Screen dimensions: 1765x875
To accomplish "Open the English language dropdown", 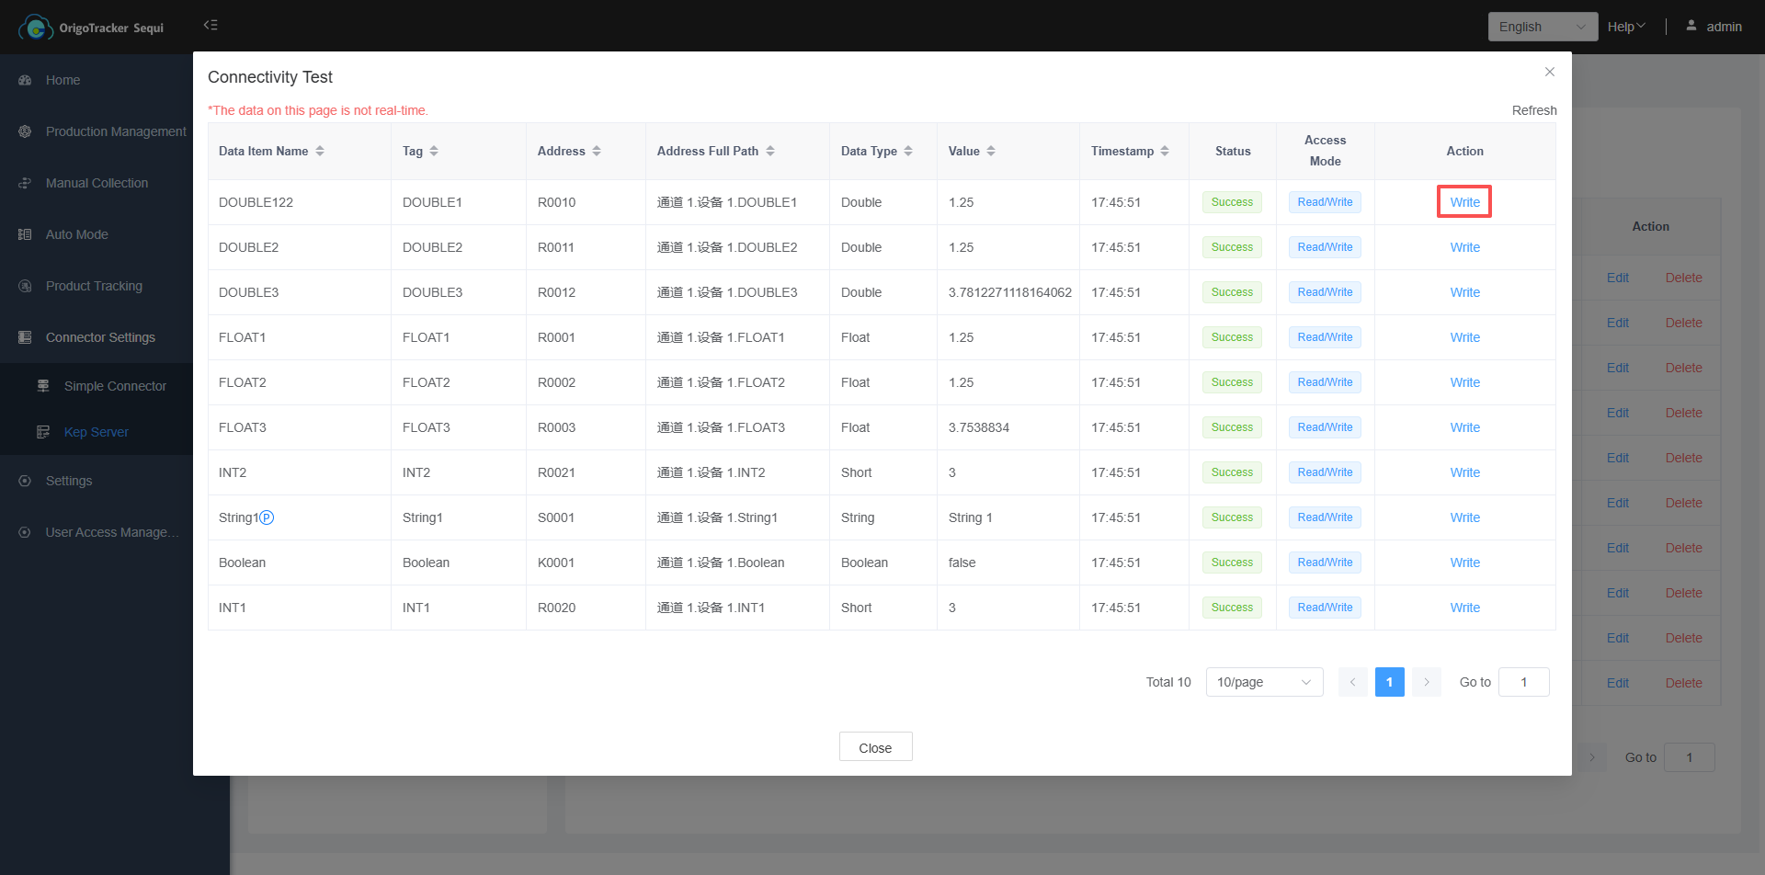I will pyautogui.click(x=1542, y=27).
